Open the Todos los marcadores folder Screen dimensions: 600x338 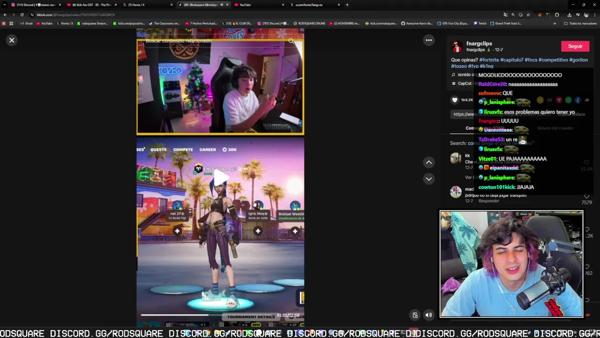coord(580,23)
